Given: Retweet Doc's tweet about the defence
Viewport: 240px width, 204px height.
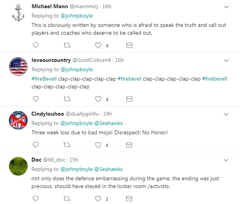Looking at the screenshot, I should [67, 199].
